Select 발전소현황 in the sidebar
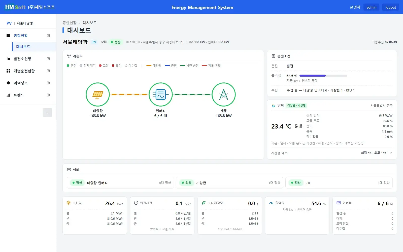403x252 pixels. click(x=22, y=59)
